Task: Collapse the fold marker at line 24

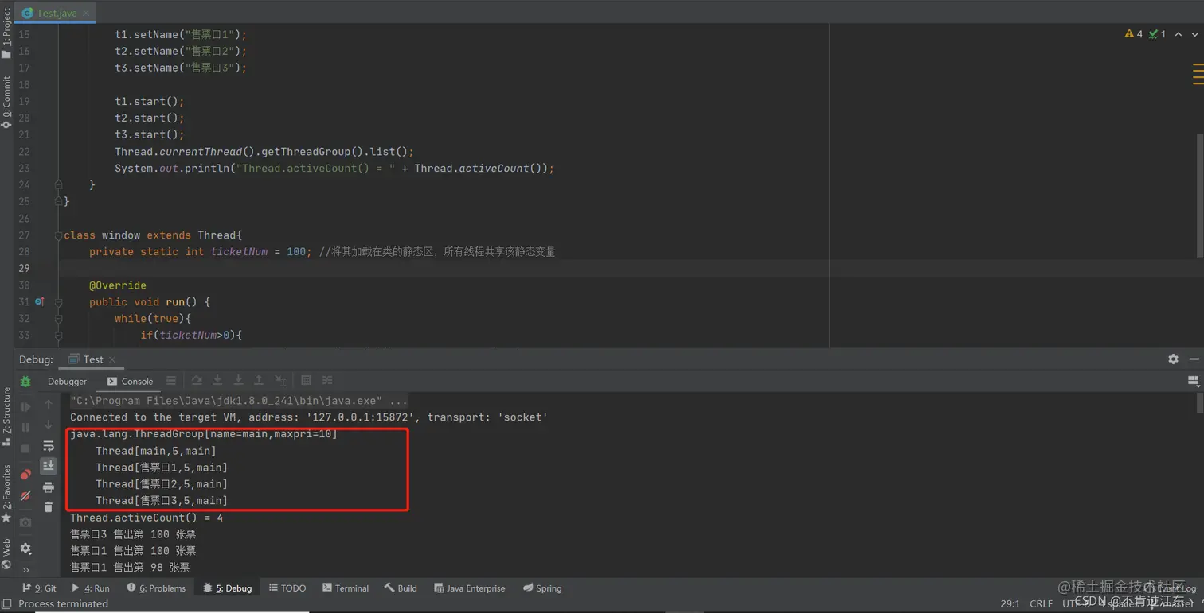Action: coord(58,184)
